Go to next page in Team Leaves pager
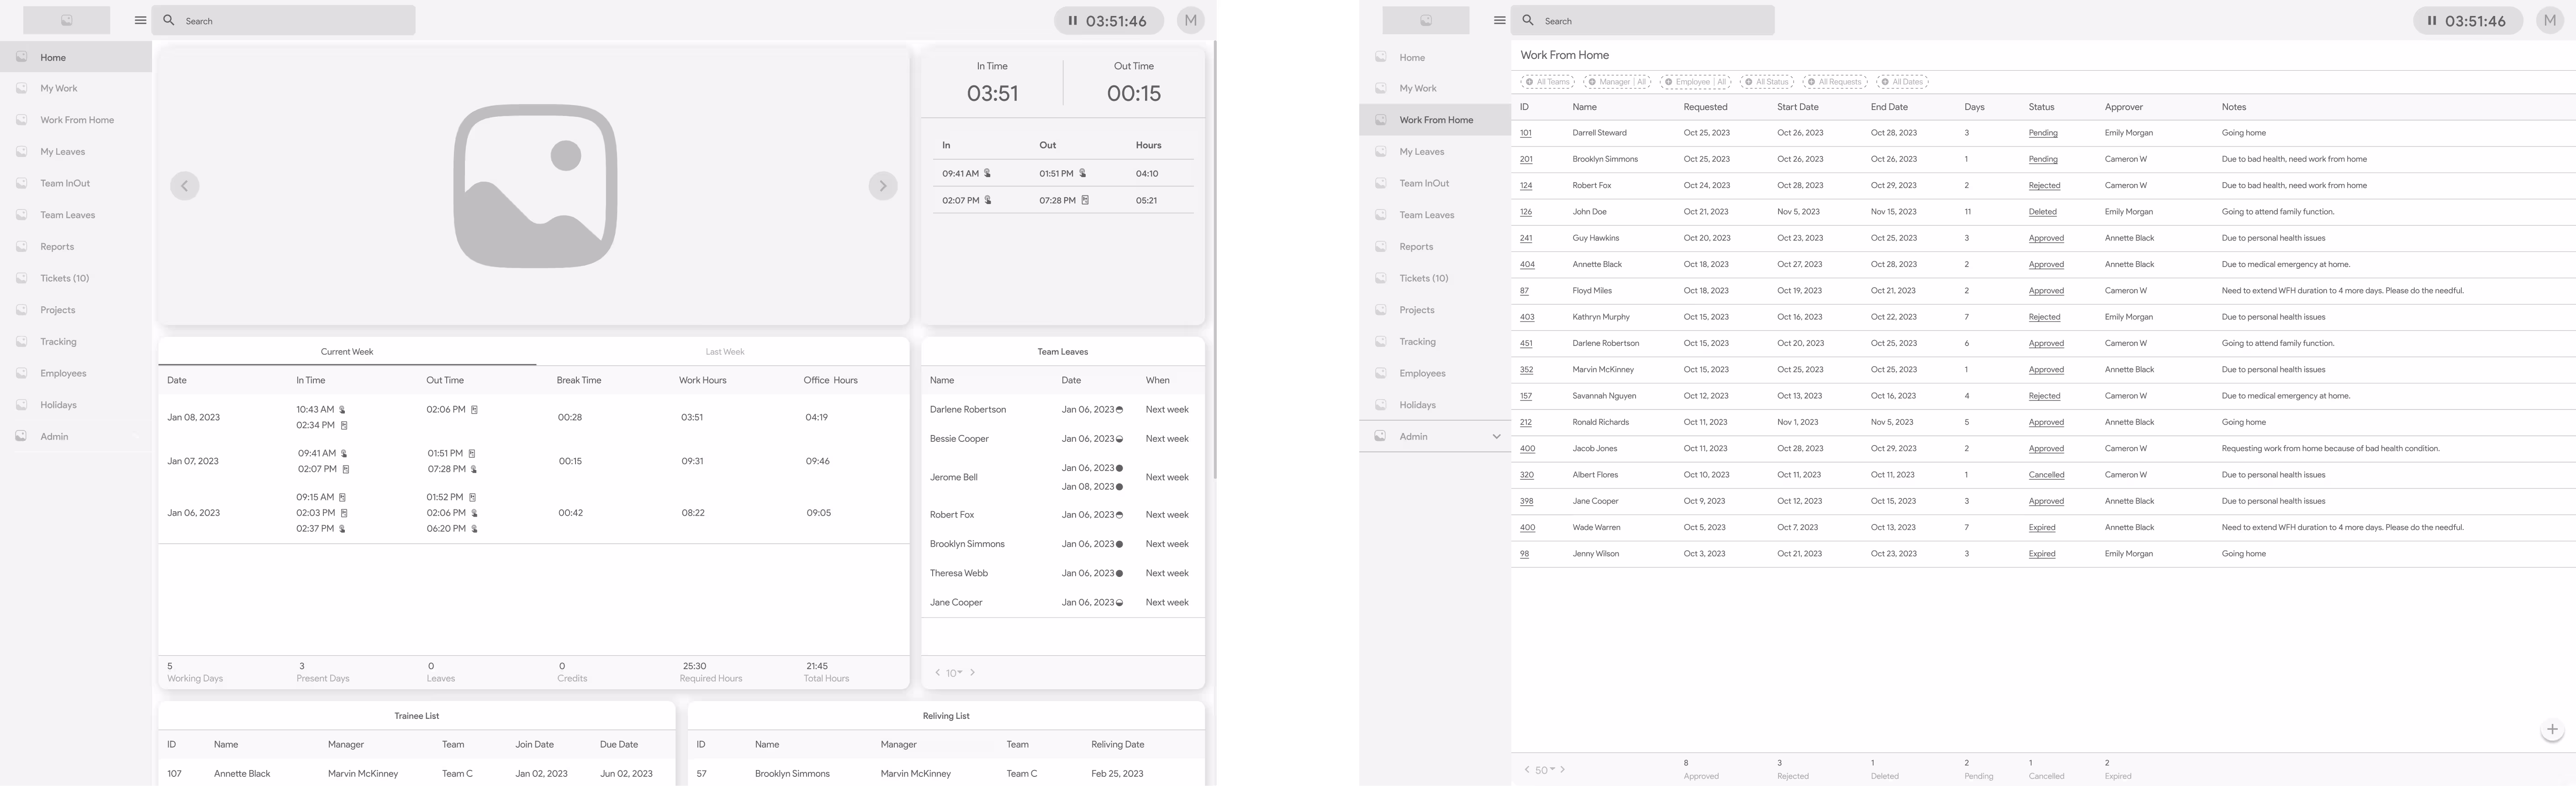This screenshot has width=2576, height=786. tap(972, 672)
